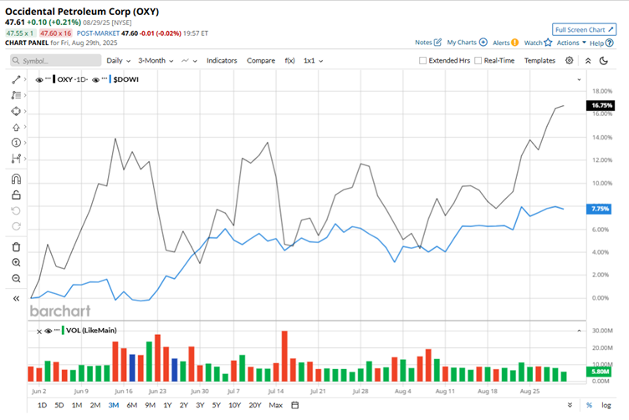The width and height of the screenshot is (629, 420).
Task: Collapse the main chart pane chevron
Action: point(579,79)
